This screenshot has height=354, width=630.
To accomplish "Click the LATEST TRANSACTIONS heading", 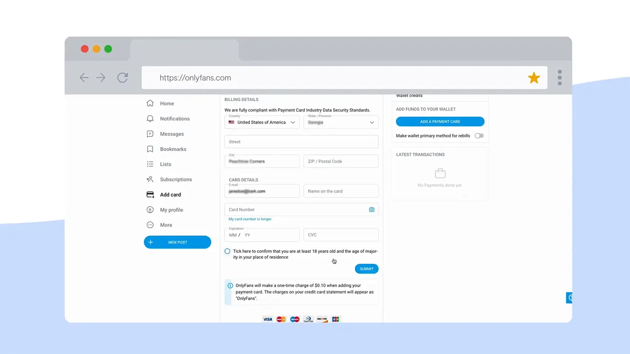I will pyautogui.click(x=420, y=155).
